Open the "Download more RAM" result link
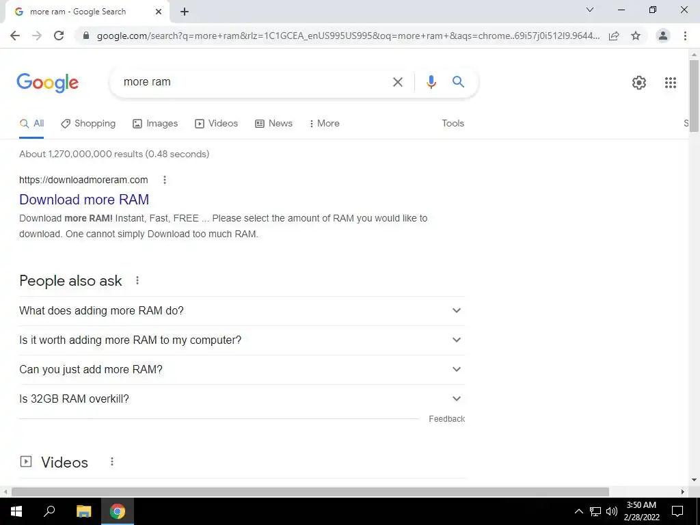Image resolution: width=700 pixels, height=525 pixels. (84, 200)
